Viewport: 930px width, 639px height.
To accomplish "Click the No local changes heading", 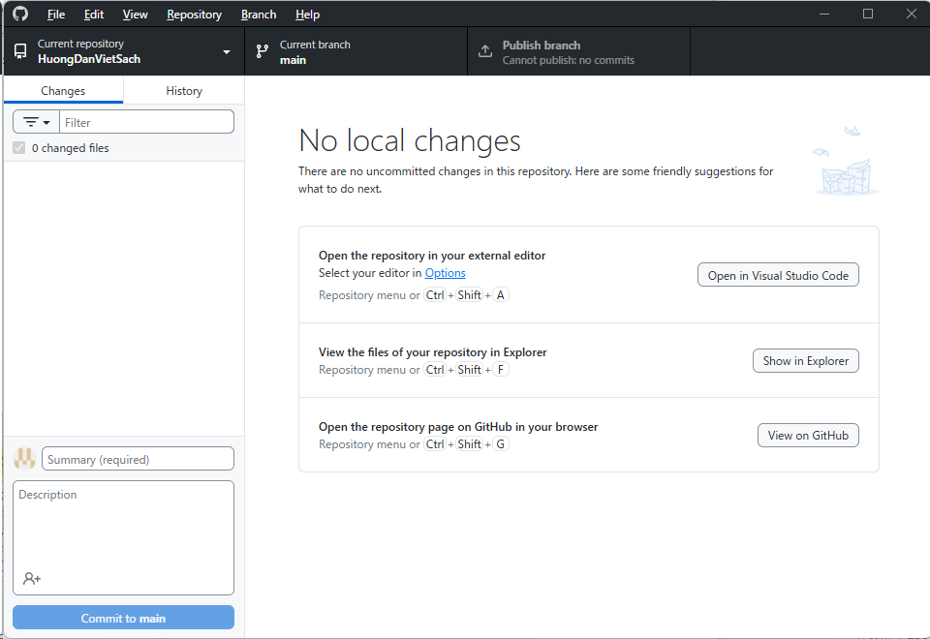I will [x=410, y=141].
